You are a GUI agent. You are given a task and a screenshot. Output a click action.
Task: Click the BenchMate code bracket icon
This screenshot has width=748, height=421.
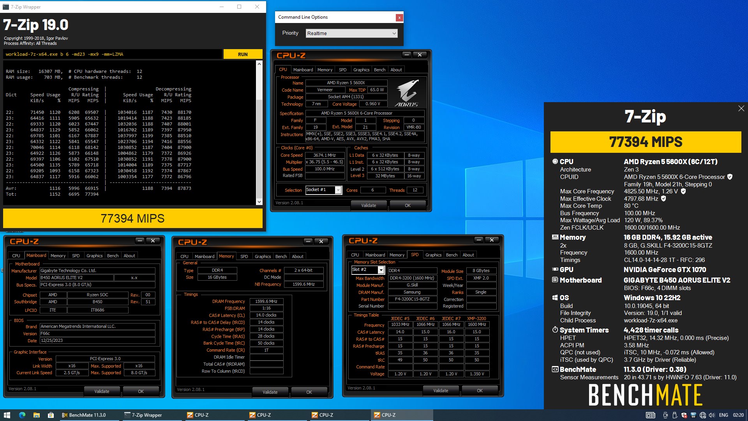555,369
